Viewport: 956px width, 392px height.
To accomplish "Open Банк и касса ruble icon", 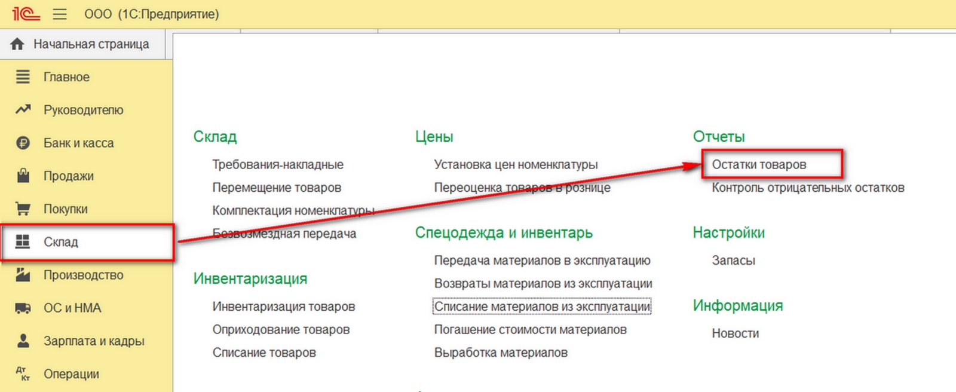I will (23, 143).
